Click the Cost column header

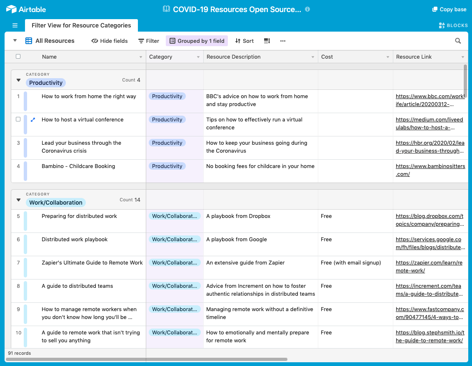355,57
